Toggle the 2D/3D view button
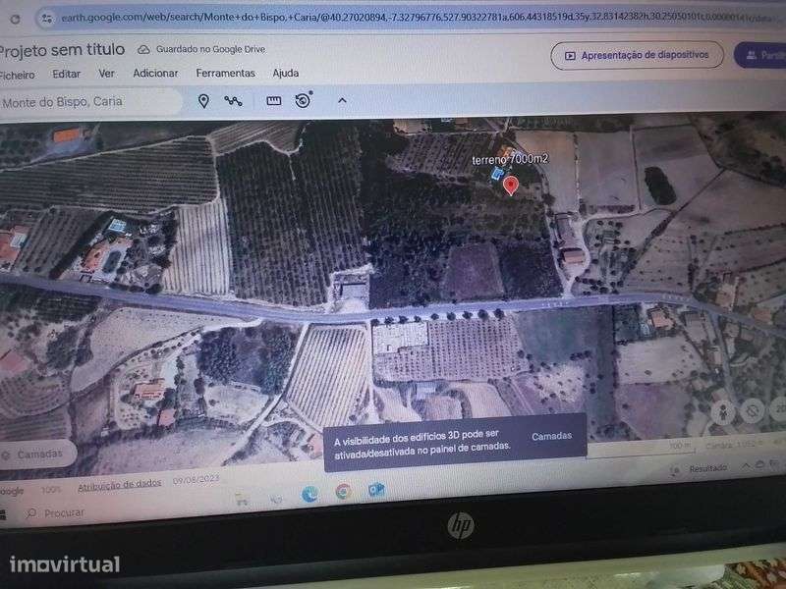The image size is (786, 589). (x=778, y=409)
